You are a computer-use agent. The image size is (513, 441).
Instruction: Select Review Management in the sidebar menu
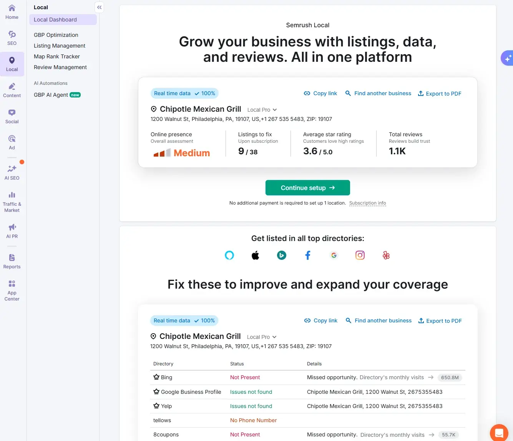pyautogui.click(x=60, y=67)
